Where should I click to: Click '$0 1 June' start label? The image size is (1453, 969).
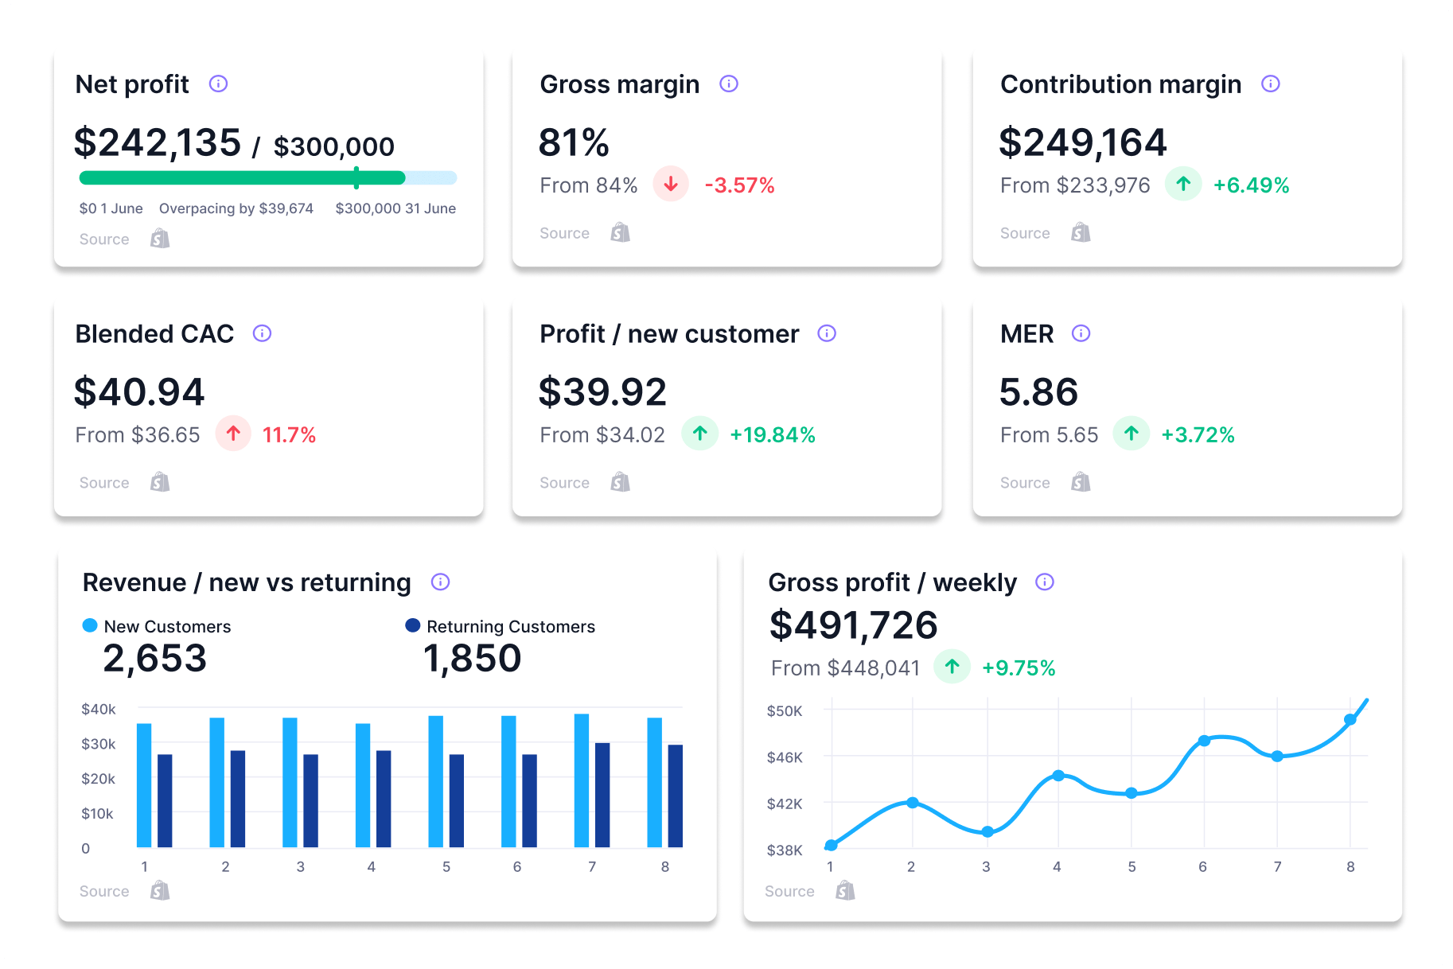tap(111, 208)
